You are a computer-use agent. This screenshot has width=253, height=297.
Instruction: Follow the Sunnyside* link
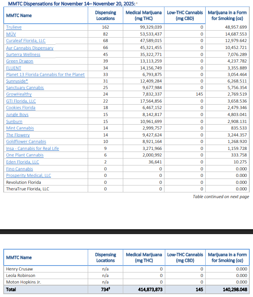[x=17, y=81]
